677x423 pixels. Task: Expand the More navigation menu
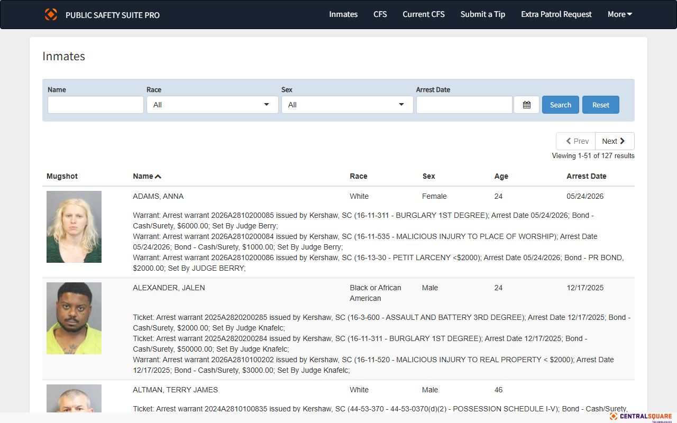[620, 14]
